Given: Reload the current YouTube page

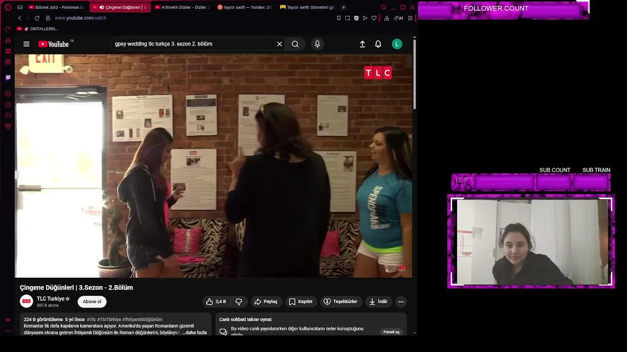Looking at the screenshot, I should pos(37,18).
